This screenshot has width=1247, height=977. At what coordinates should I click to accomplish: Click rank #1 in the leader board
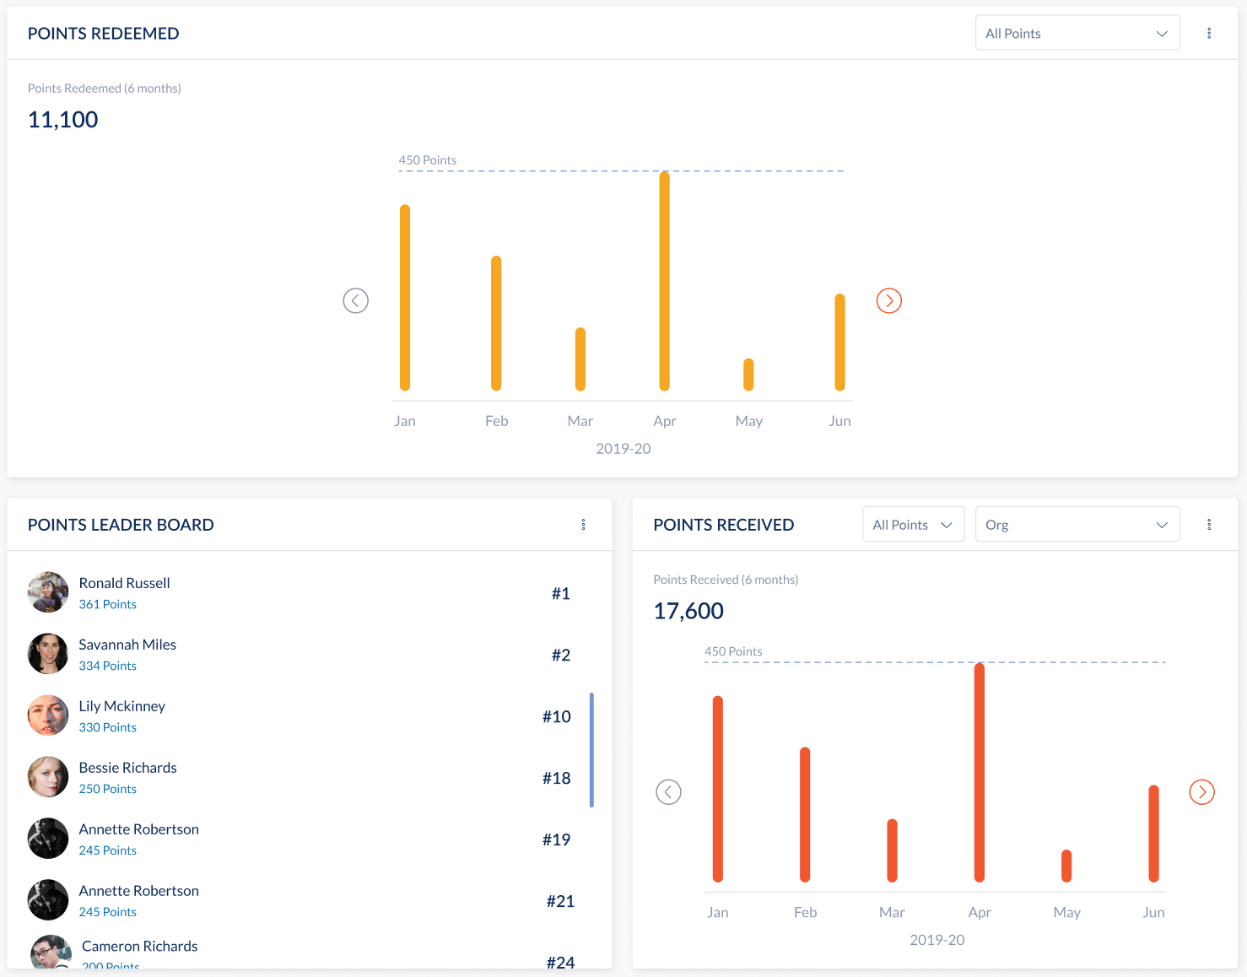(561, 594)
